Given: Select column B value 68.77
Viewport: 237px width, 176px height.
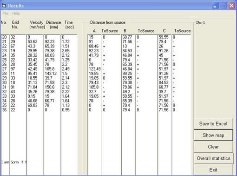Looking at the screenshot, I should click(127, 37).
